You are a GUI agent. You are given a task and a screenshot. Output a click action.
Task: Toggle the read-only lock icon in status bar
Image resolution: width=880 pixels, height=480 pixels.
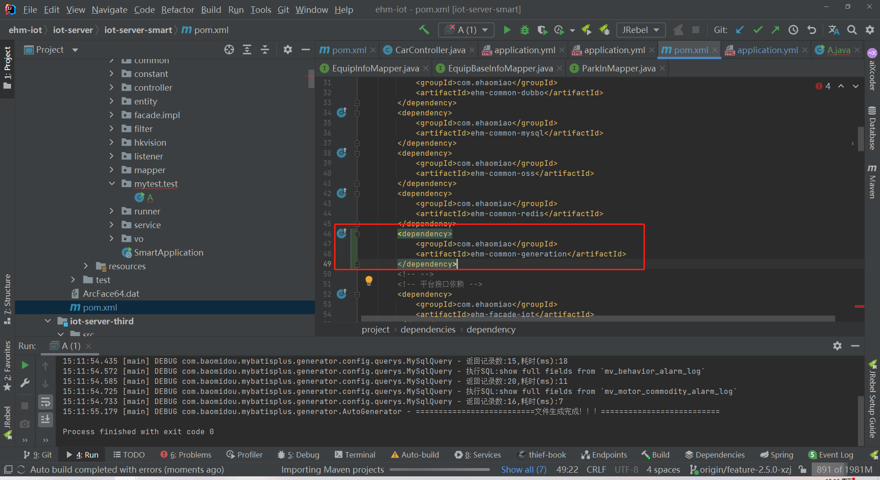(802, 469)
